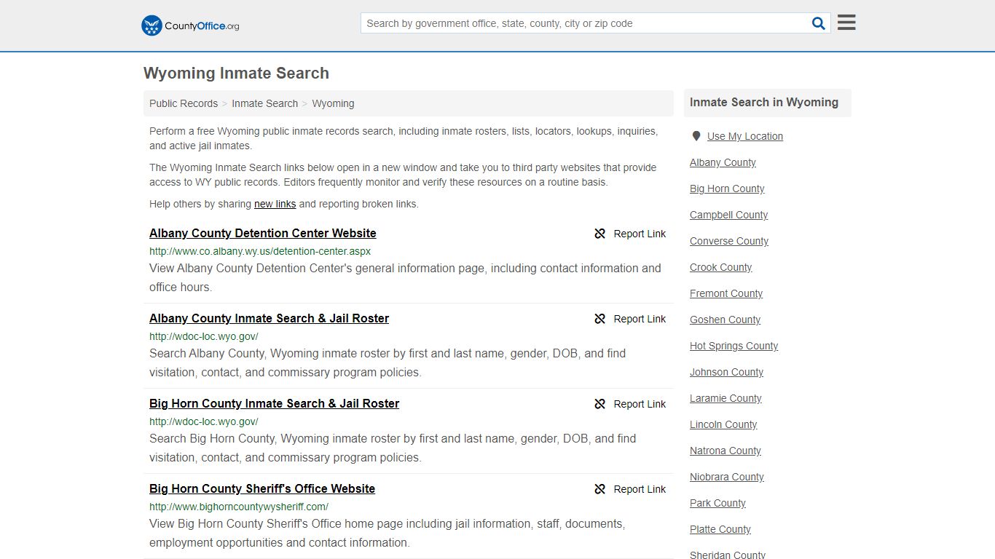Click Albany County Detention Center description text

pyautogui.click(x=405, y=277)
